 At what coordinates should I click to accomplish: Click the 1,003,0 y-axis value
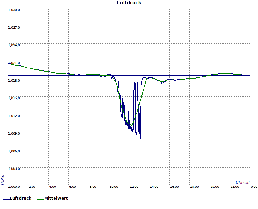pos(14,169)
